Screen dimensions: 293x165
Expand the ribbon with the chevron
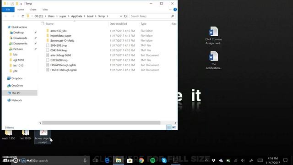170,10
